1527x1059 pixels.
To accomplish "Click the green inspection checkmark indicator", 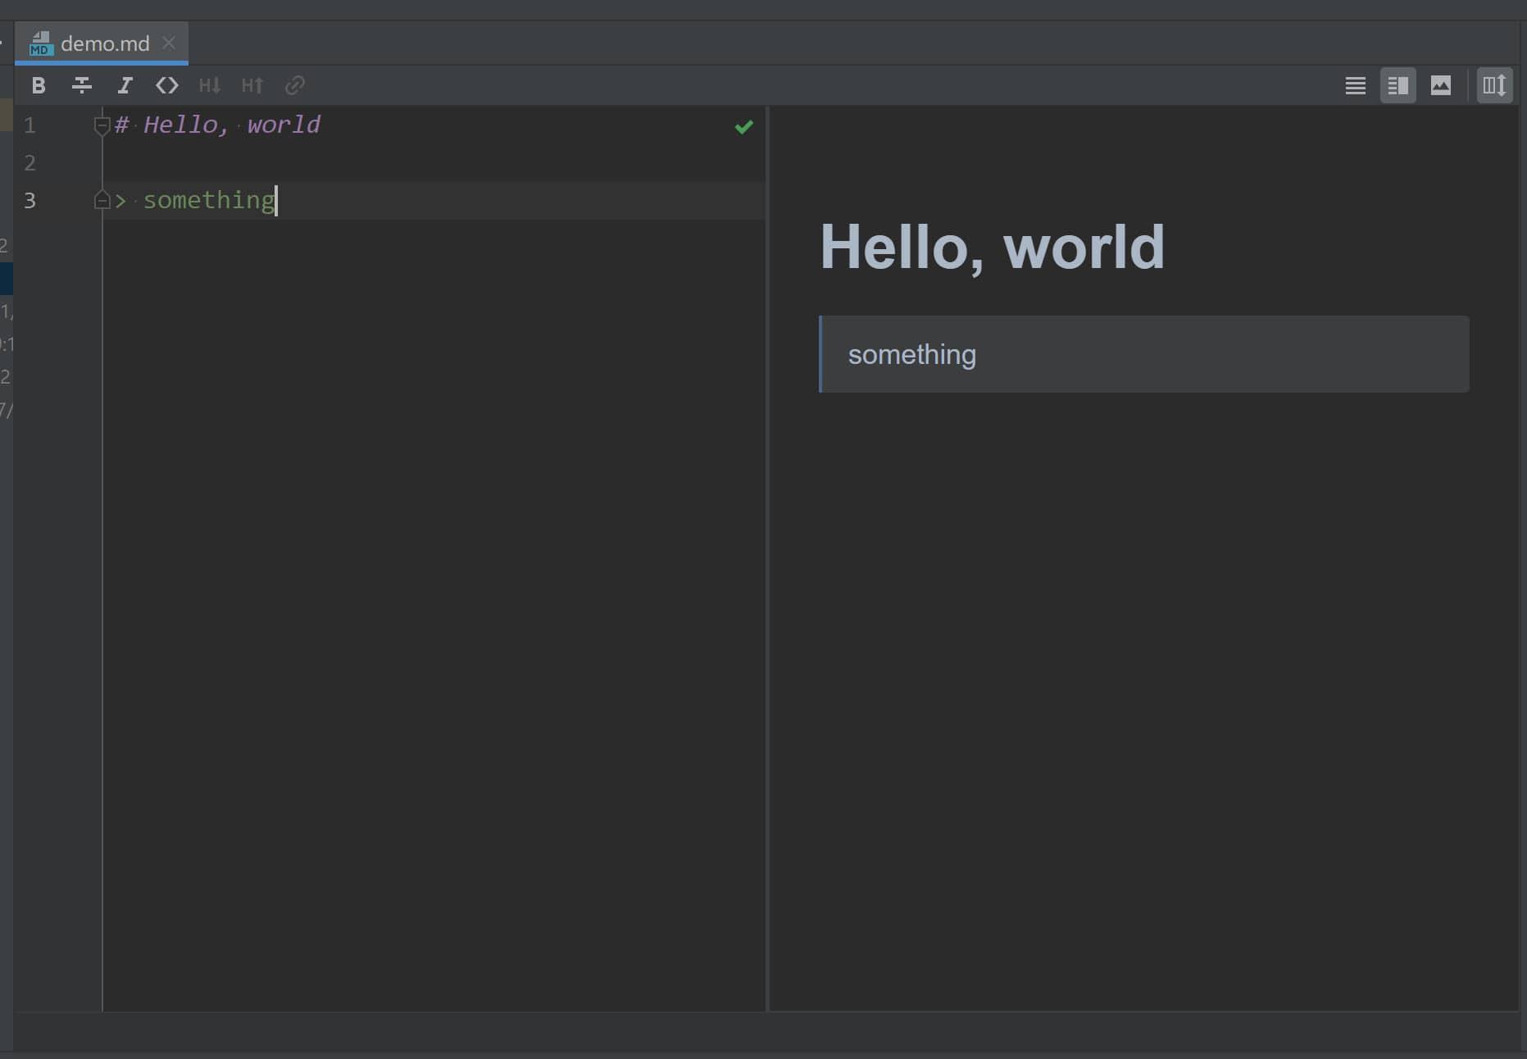I will tap(743, 126).
